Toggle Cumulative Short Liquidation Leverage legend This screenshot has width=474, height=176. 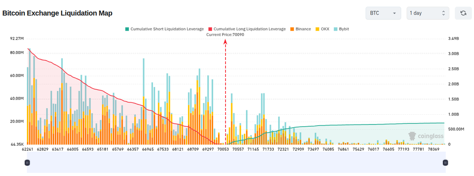coord(164,29)
